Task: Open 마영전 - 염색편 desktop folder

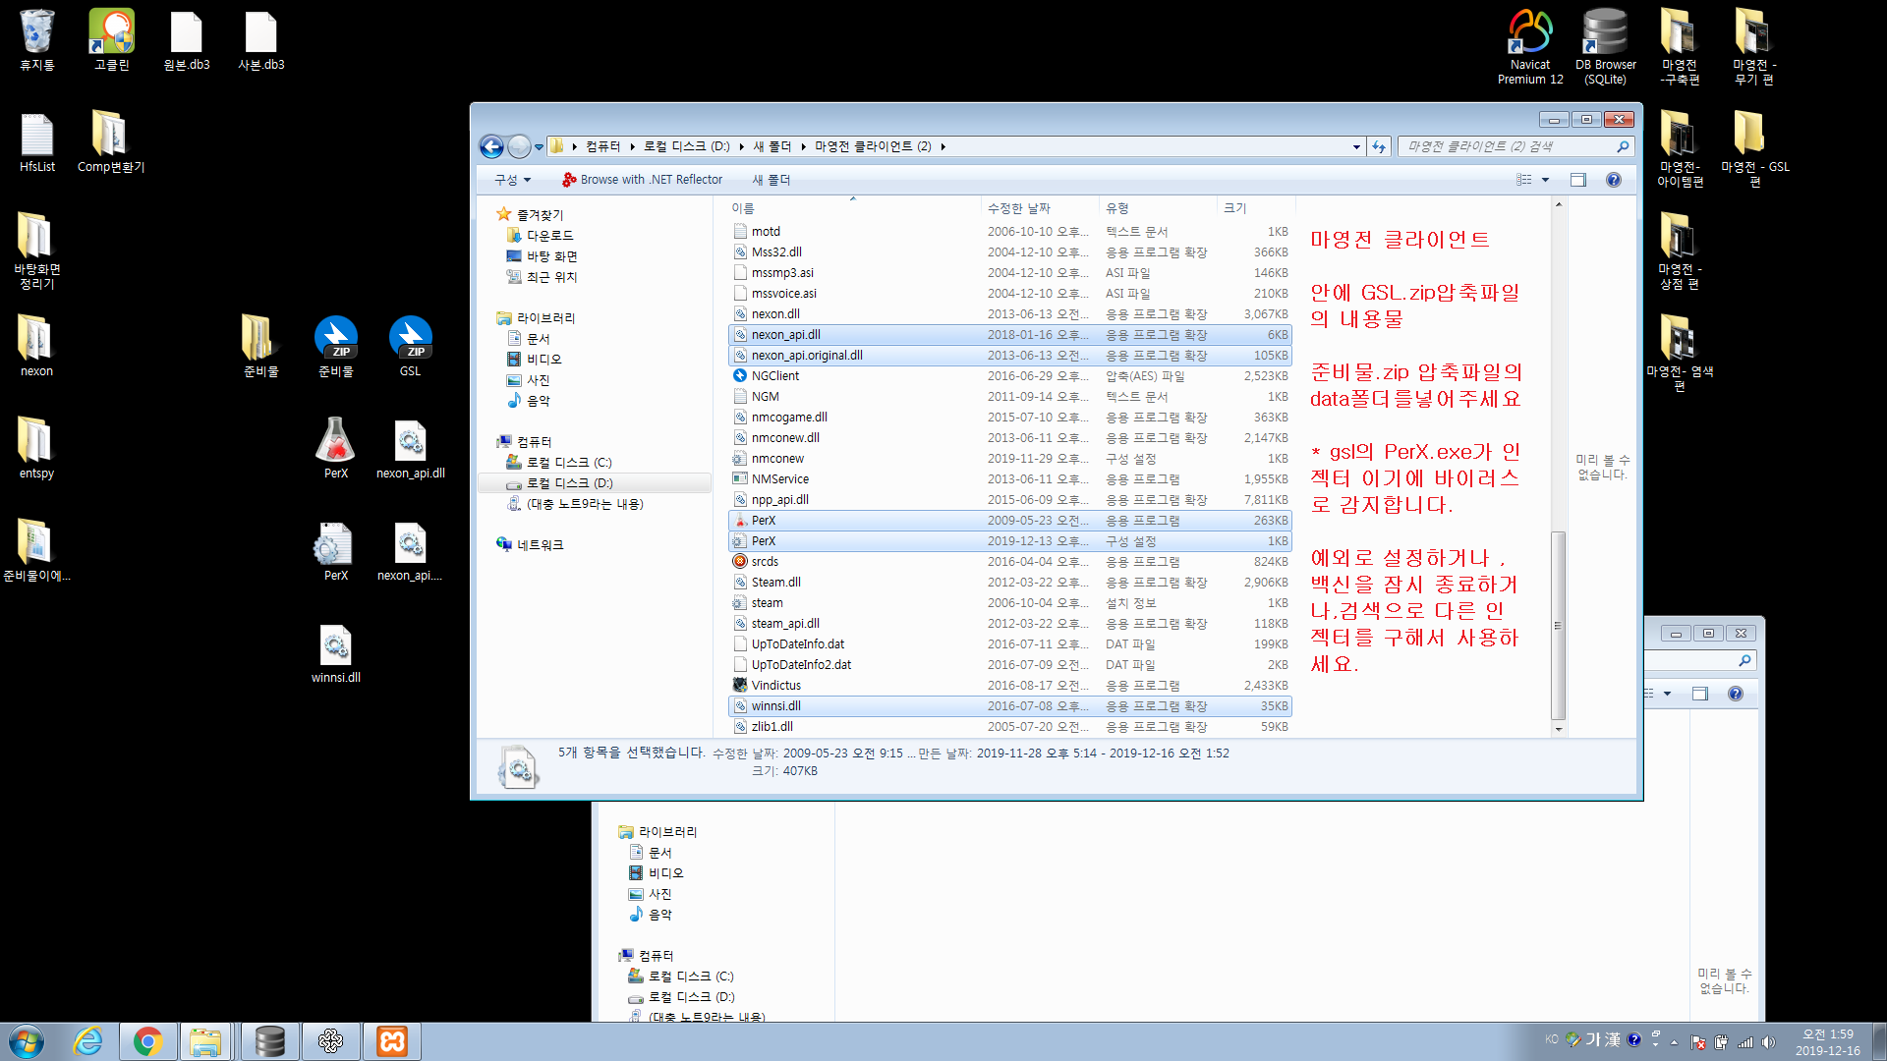Action: point(1680,354)
